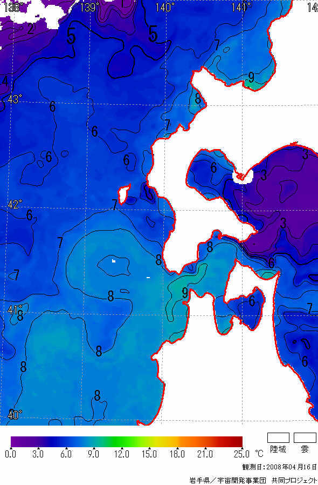Image resolution: width=318 pixels, height=485 pixels.
Task: Click the 岩手県／宇宙開発事業団 credit text
Action: point(227,480)
